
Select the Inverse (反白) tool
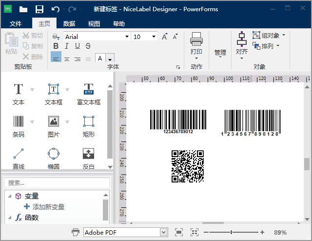(89, 159)
